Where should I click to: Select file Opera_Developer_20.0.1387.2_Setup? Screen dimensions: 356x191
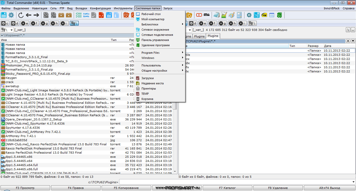coord(34,119)
